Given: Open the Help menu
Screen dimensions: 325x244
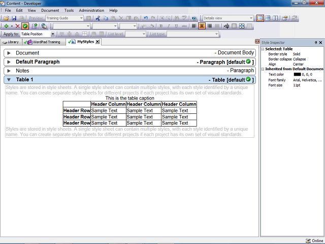Looking at the screenshot, I should tap(113, 10).
